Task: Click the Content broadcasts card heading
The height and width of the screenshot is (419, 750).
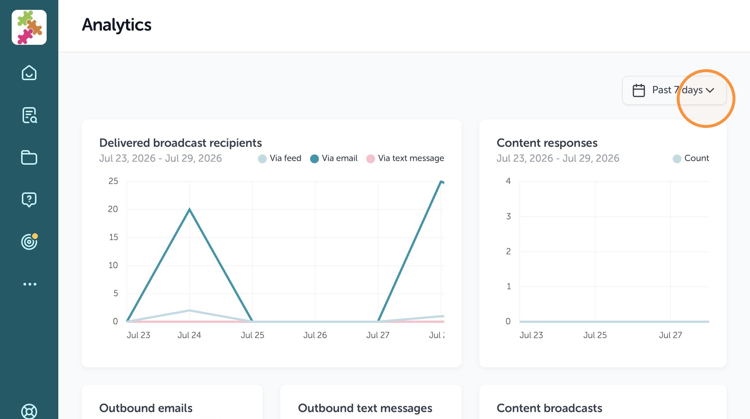Action: tap(550, 408)
